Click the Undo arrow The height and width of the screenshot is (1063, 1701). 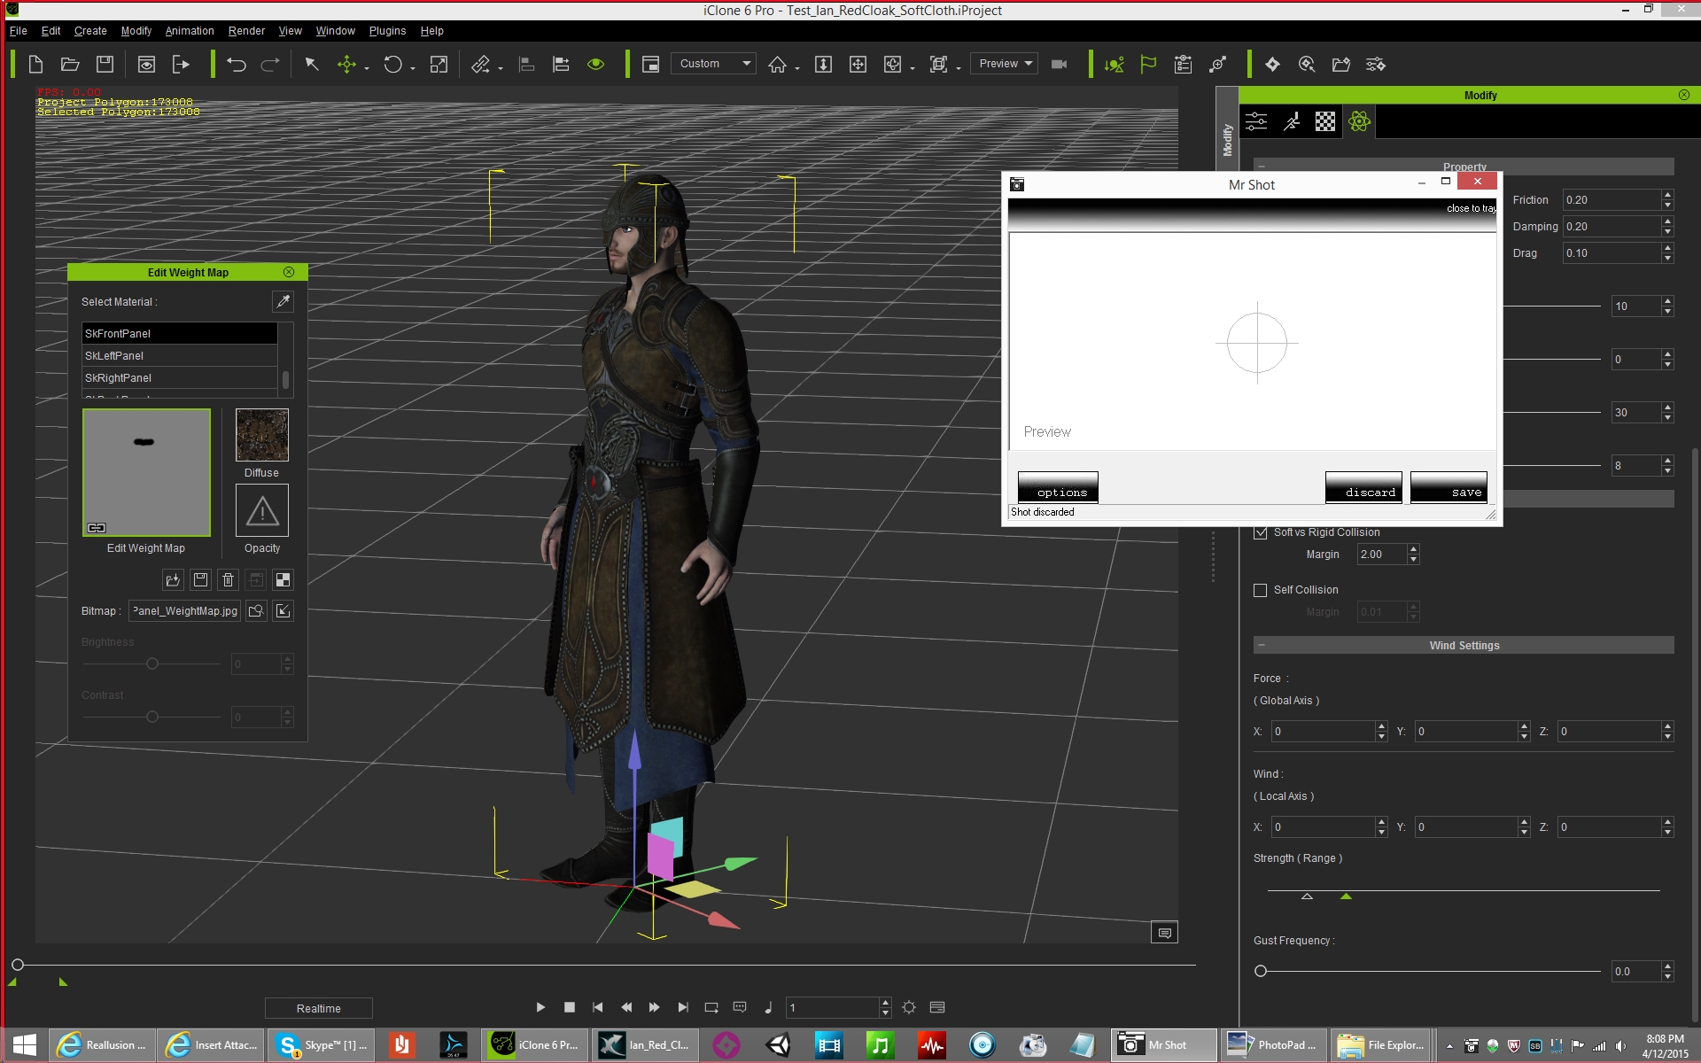click(x=236, y=64)
